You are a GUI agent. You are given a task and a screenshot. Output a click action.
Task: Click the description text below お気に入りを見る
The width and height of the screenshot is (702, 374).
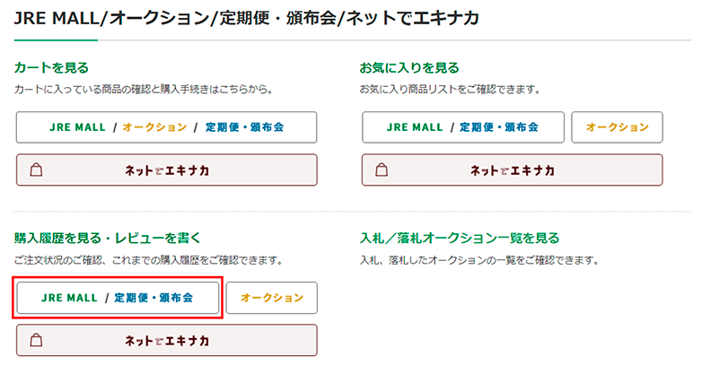click(x=448, y=89)
